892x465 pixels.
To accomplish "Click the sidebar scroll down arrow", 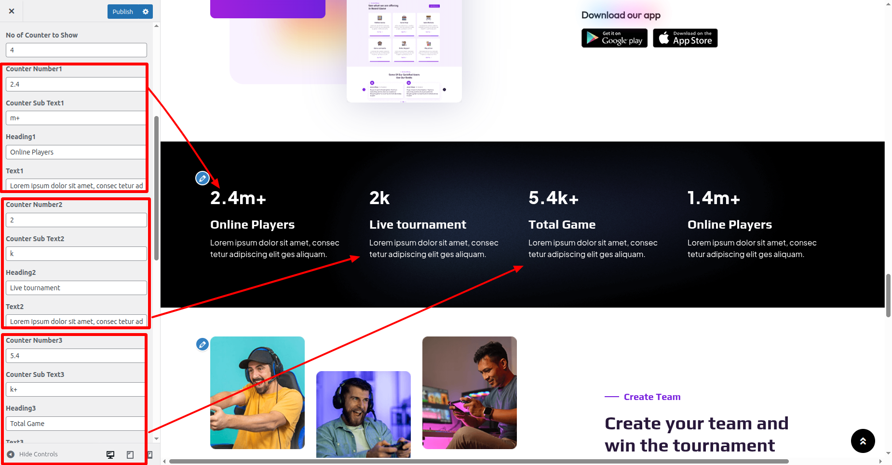I will click(x=156, y=439).
